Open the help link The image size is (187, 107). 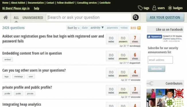37,8
